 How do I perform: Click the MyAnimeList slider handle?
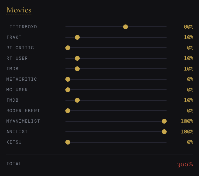164,121
